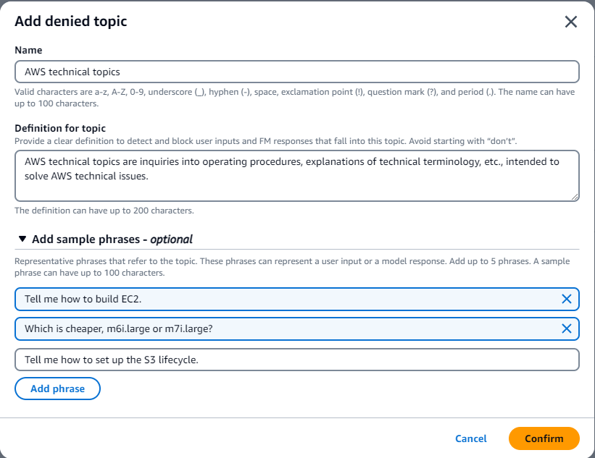Close the Add denied topic dialog
595x458 pixels.
pos(570,22)
